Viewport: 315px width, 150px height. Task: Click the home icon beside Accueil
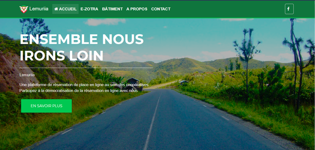tap(56, 9)
